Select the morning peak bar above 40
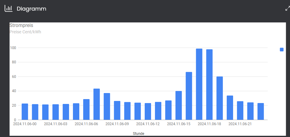The height and width of the screenshot is (137, 290). coord(97,104)
